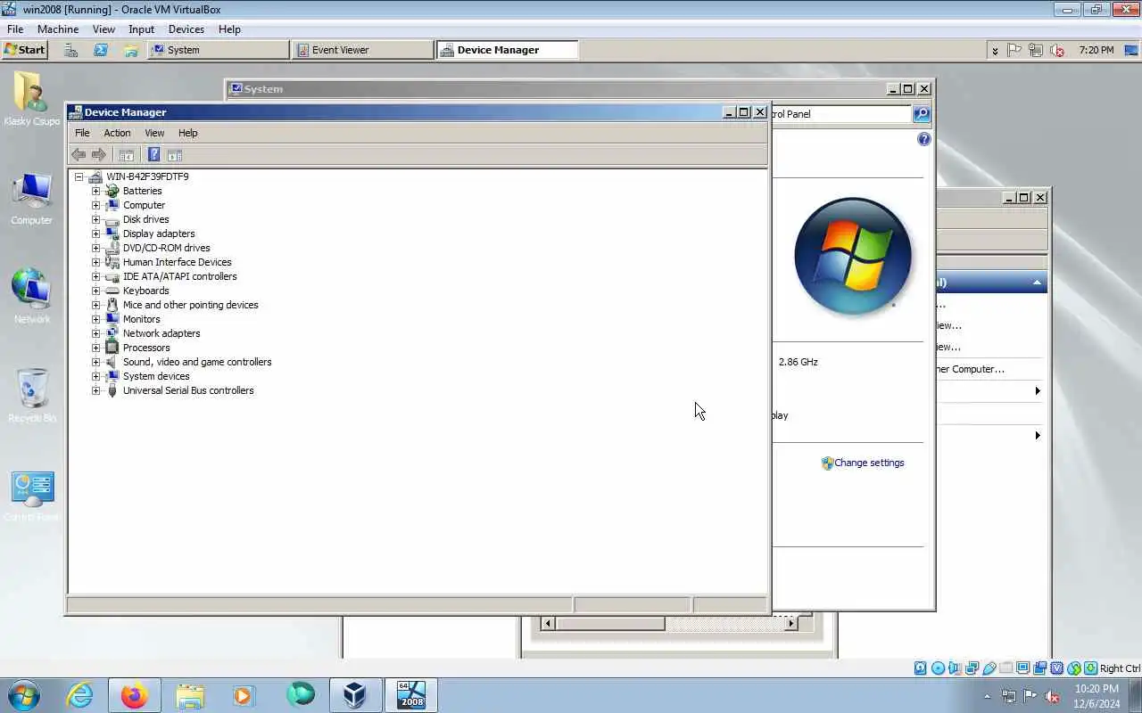Open Internet Explorer from the host taskbar

80,695
